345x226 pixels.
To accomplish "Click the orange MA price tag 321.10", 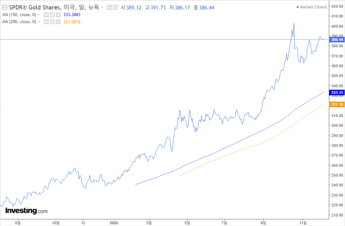I will point(337,104).
